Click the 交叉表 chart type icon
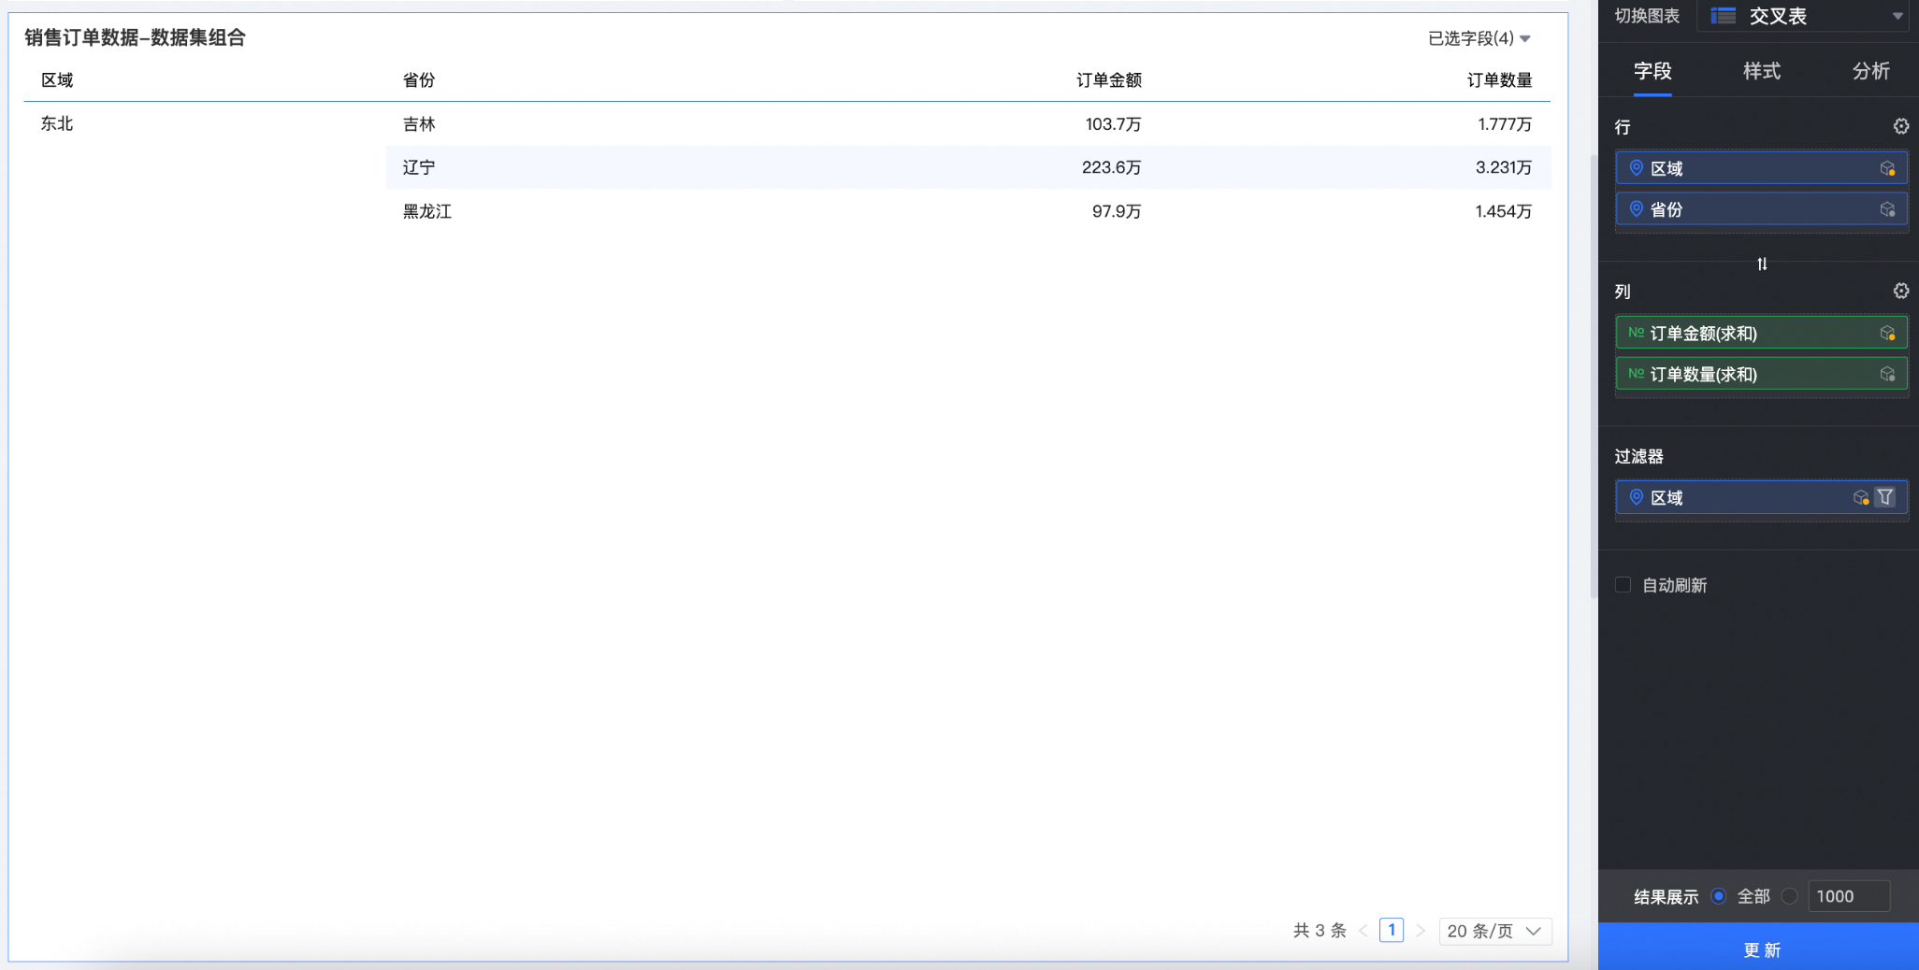1919x970 pixels. tap(1724, 16)
